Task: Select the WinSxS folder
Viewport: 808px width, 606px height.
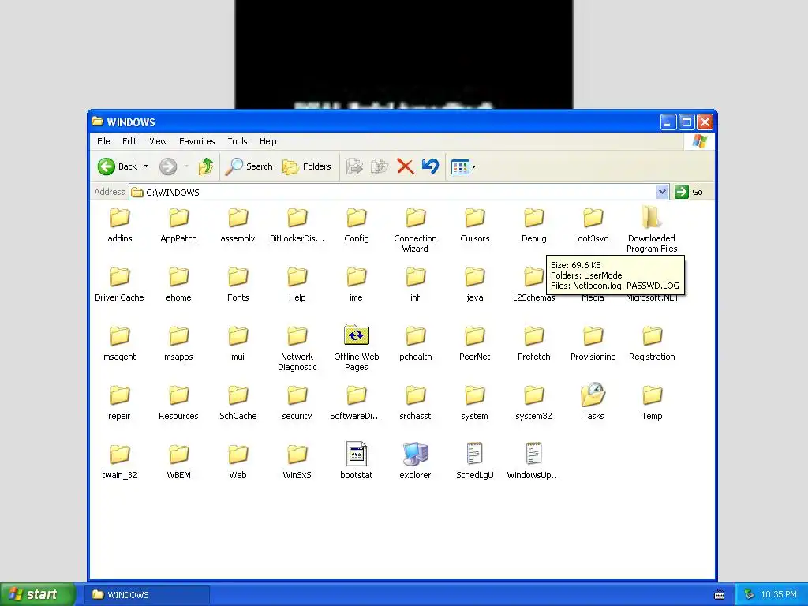Action: tap(297, 462)
